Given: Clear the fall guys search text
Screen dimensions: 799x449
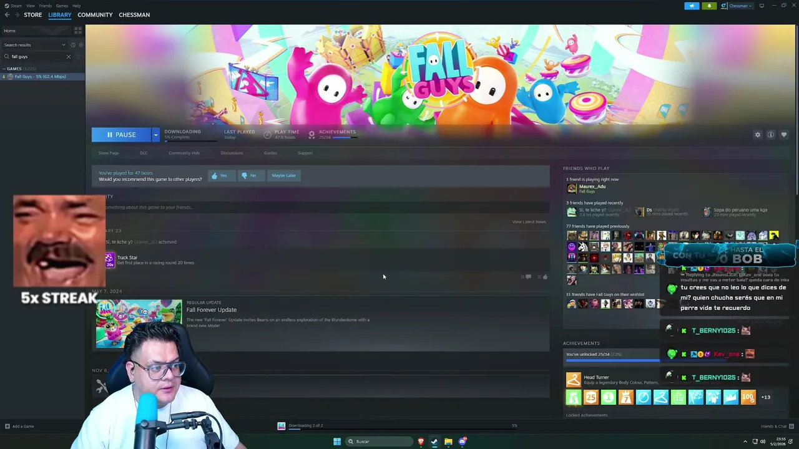Looking at the screenshot, I should [69, 56].
